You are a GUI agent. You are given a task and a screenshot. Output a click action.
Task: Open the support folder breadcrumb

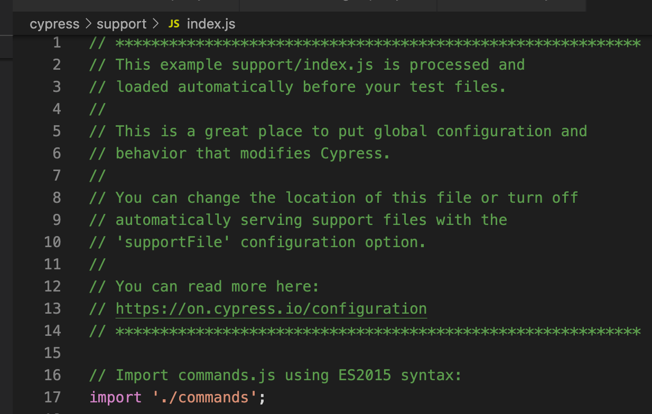(x=121, y=24)
